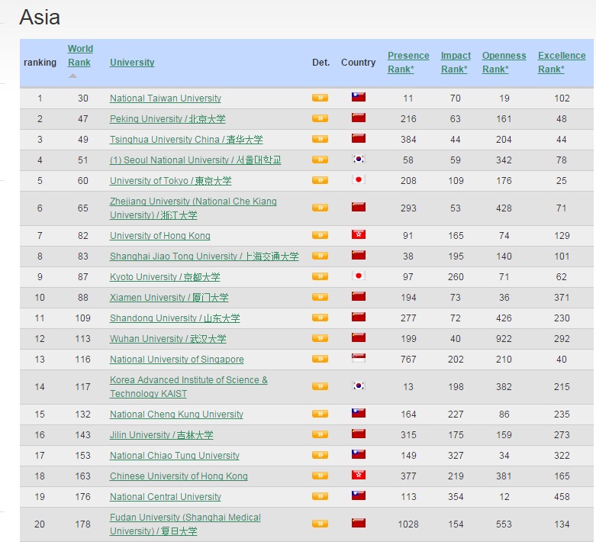The image size is (596, 542).
Task: Click World Rank ascending sort arrow
Action: click(72, 76)
